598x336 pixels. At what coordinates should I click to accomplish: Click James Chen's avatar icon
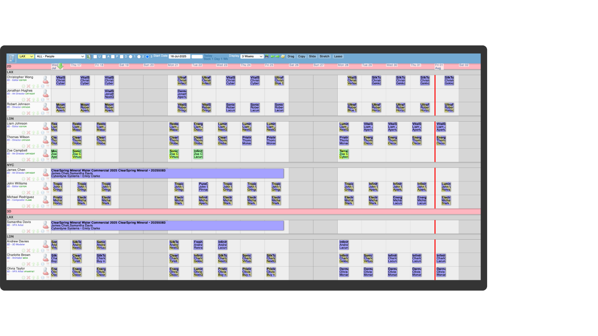(46, 172)
